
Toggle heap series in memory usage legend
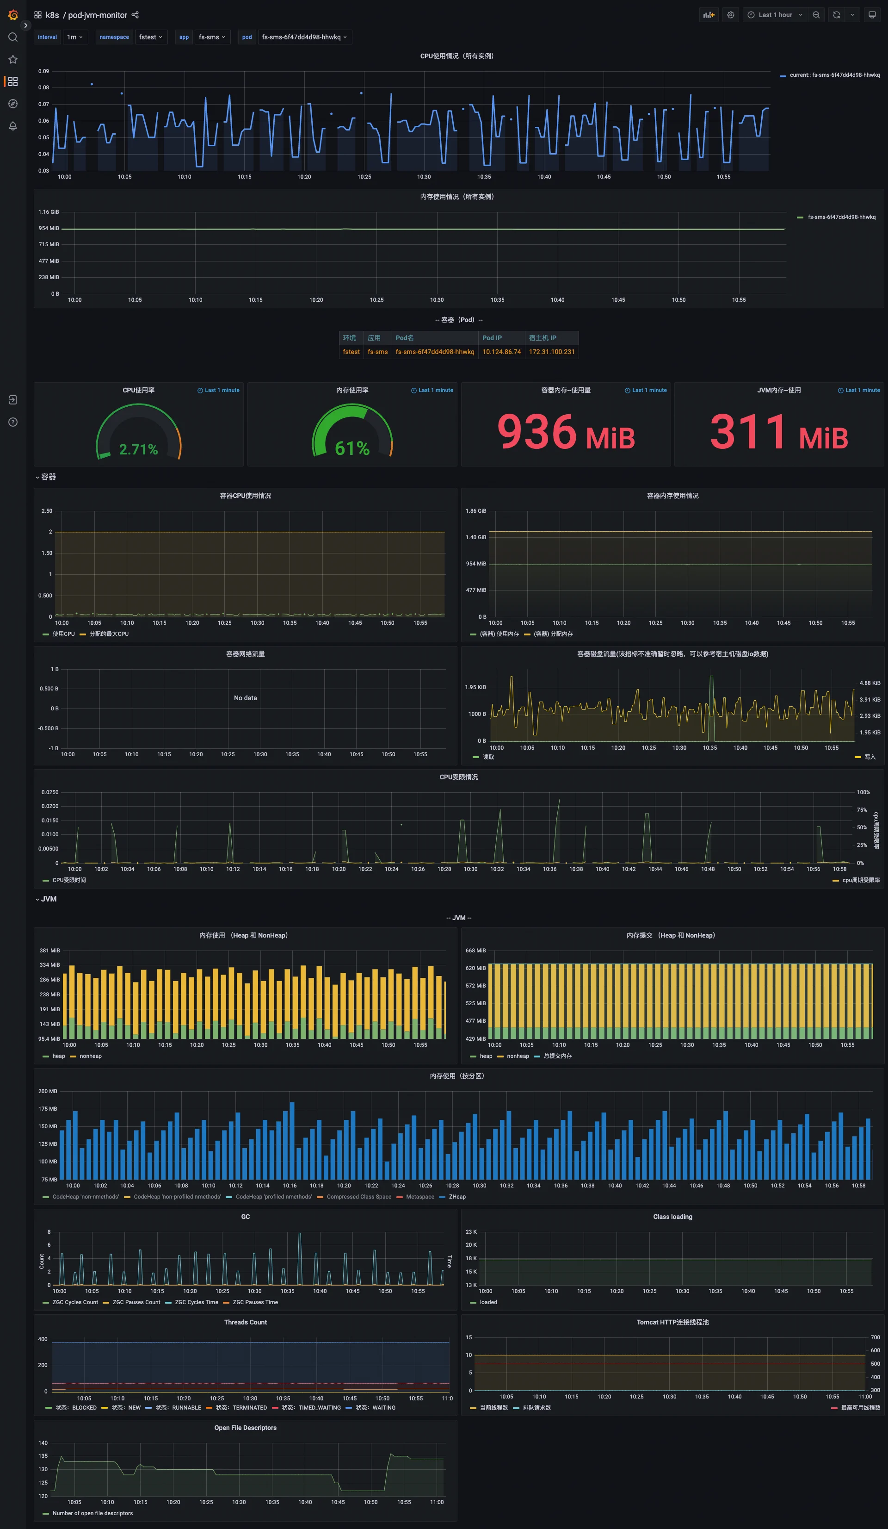[x=58, y=1056]
